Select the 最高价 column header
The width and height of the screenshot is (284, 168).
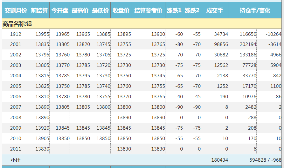click(80, 10)
